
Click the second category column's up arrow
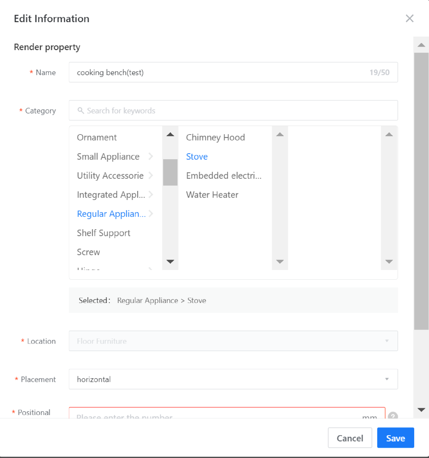[x=280, y=135]
